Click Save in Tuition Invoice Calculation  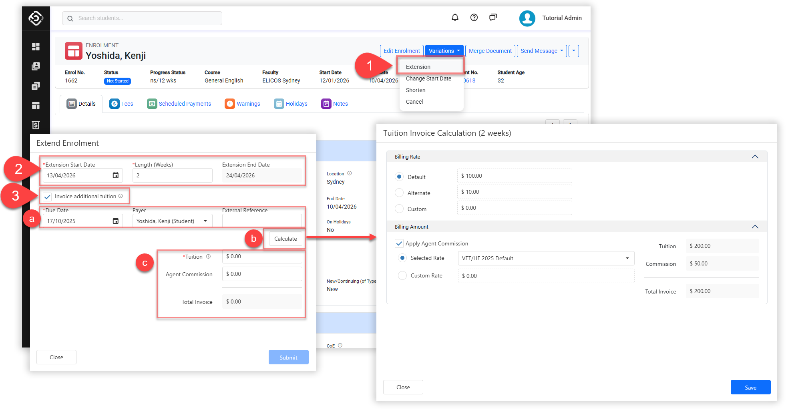[x=750, y=387]
